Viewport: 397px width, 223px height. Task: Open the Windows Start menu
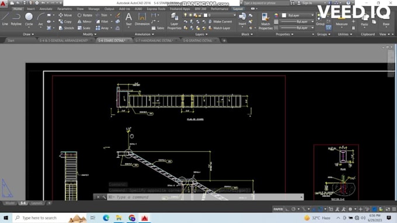pos(6,218)
